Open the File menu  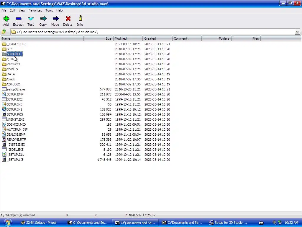[4, 10]
